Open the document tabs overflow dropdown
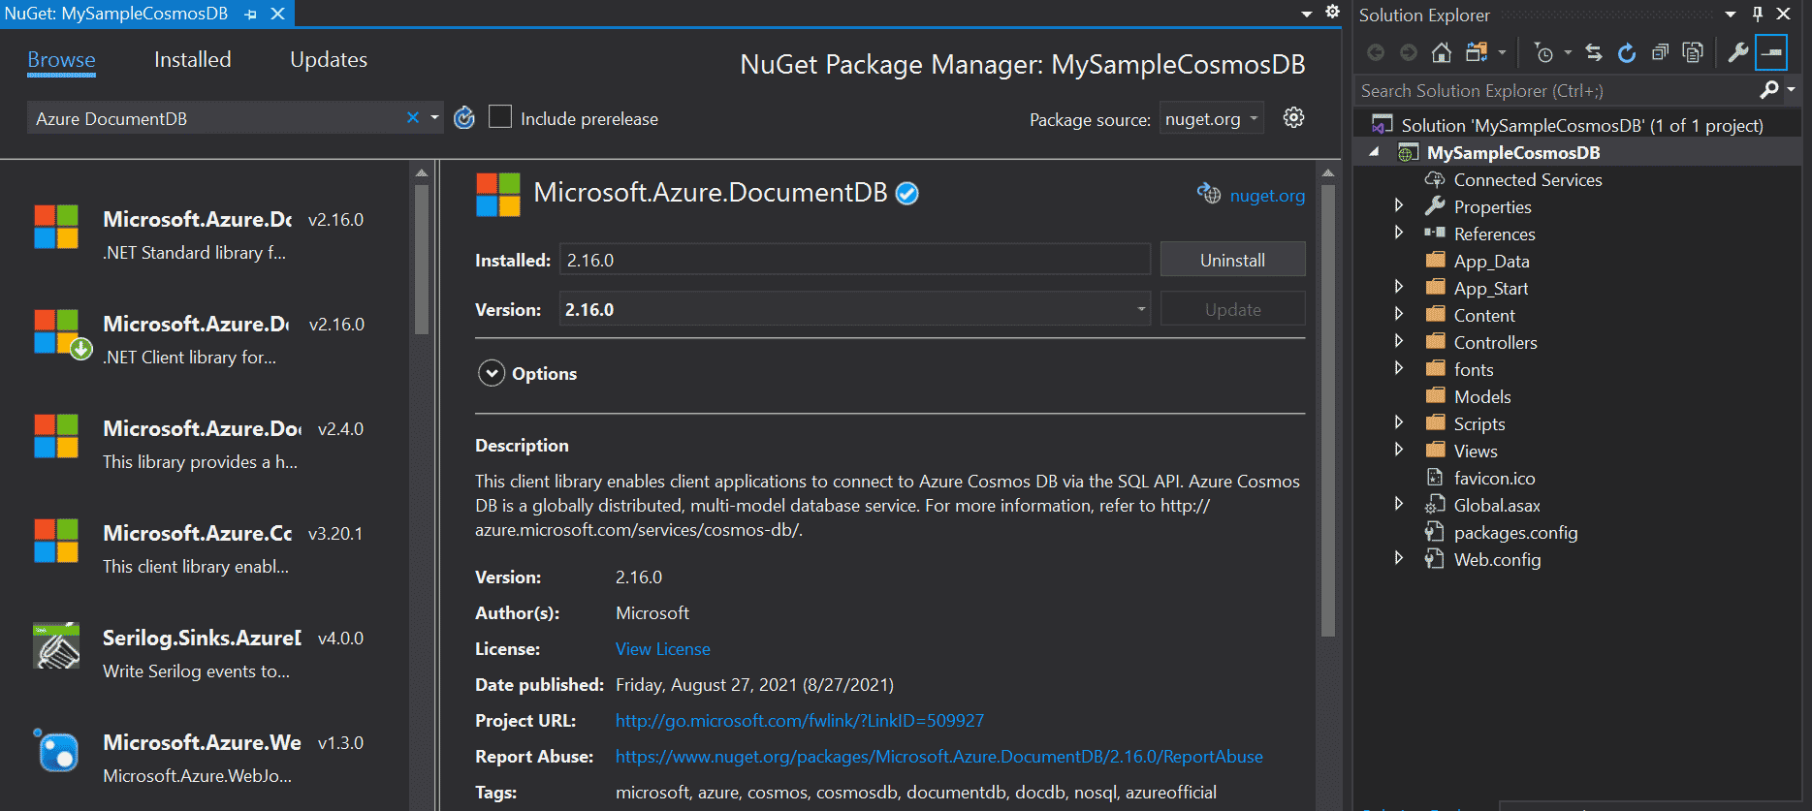The width and height of the screenshot is (1812, 811). click(1307, 14)
